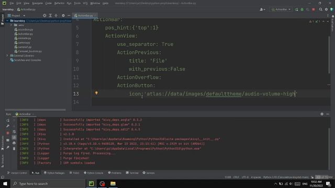Image resolution: width=335 pixels, height=188 pixels.
Task: Open TODO tool window
Action: click(x=74, y=173)
